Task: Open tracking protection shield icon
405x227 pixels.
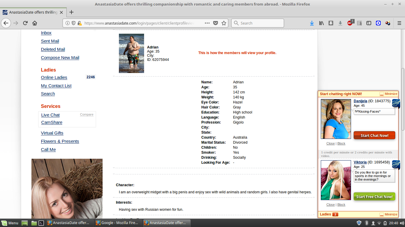Action: [74, 23]
